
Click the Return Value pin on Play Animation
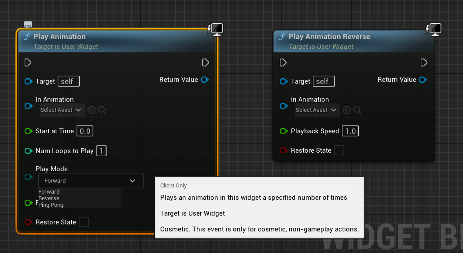pos(205,80)
